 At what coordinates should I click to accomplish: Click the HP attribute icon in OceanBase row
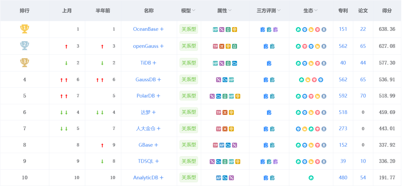pos(216,30)
